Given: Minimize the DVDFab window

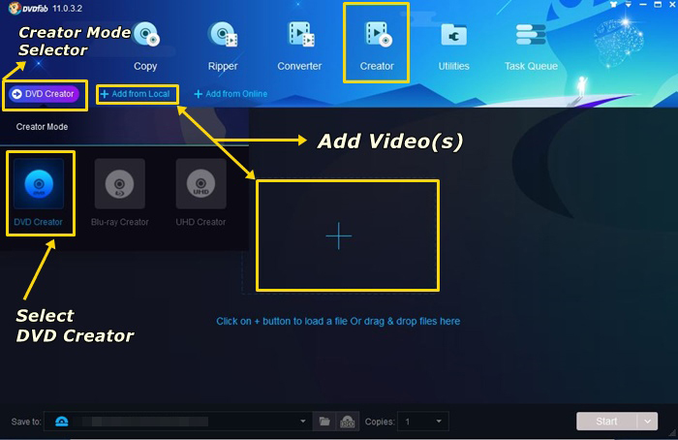Looking at the screenshot, I should 643,4.
